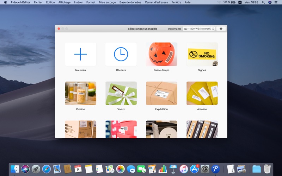Open the Aide menu

click(188, 2)
